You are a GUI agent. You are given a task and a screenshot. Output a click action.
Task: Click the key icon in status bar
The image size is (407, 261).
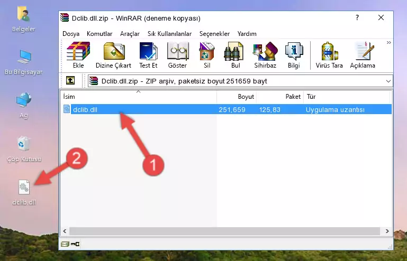pyautogui.click(x=75, y=244)
